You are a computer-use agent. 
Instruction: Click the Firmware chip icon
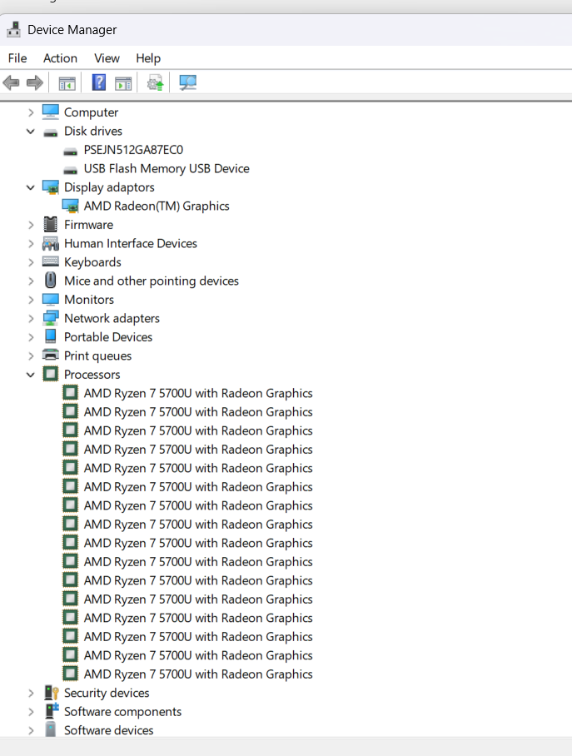click(x=51, y=224)
